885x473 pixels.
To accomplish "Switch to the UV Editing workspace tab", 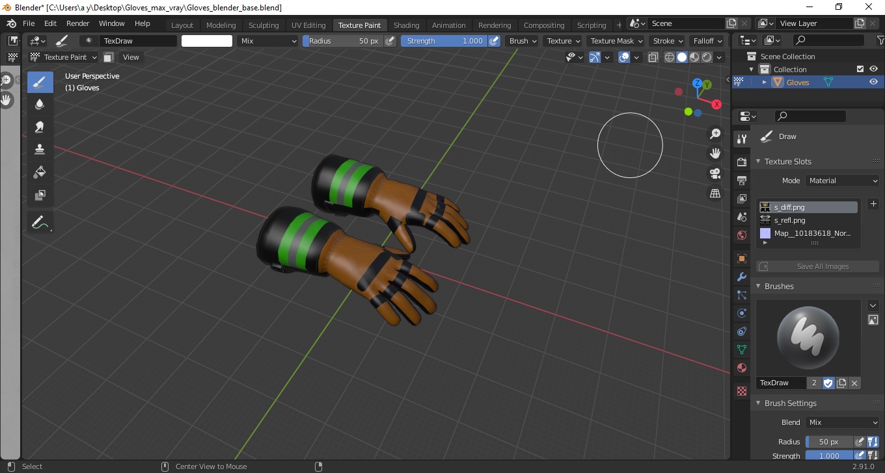I will click(x=308, y=25).
